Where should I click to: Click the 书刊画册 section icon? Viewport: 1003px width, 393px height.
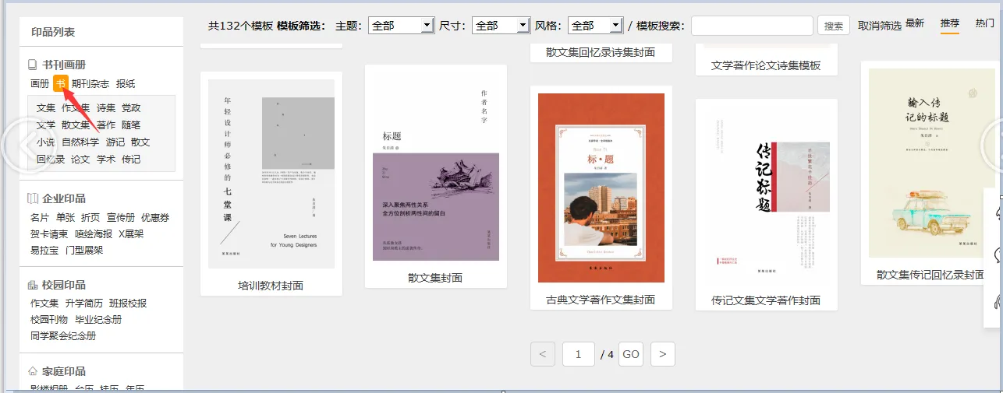(32, 65)
